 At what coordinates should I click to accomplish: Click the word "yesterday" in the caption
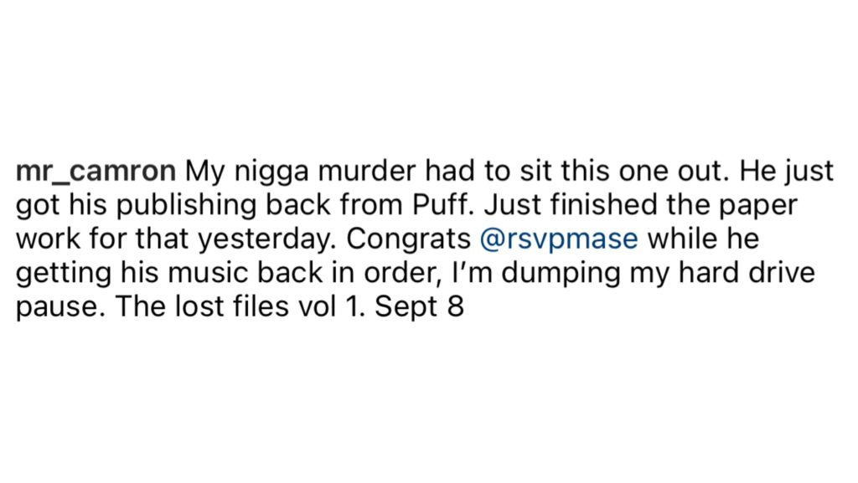pos(267,240)
